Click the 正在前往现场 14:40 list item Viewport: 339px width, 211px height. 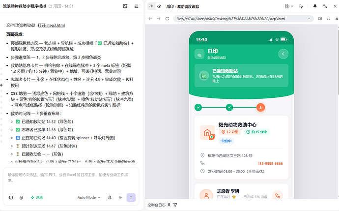[x=65, y=138]
